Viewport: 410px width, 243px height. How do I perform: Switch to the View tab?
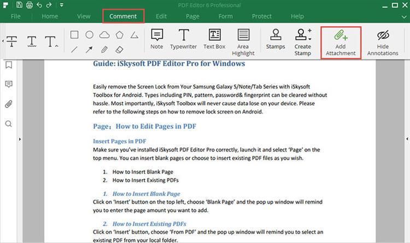(x=84, y=16)
